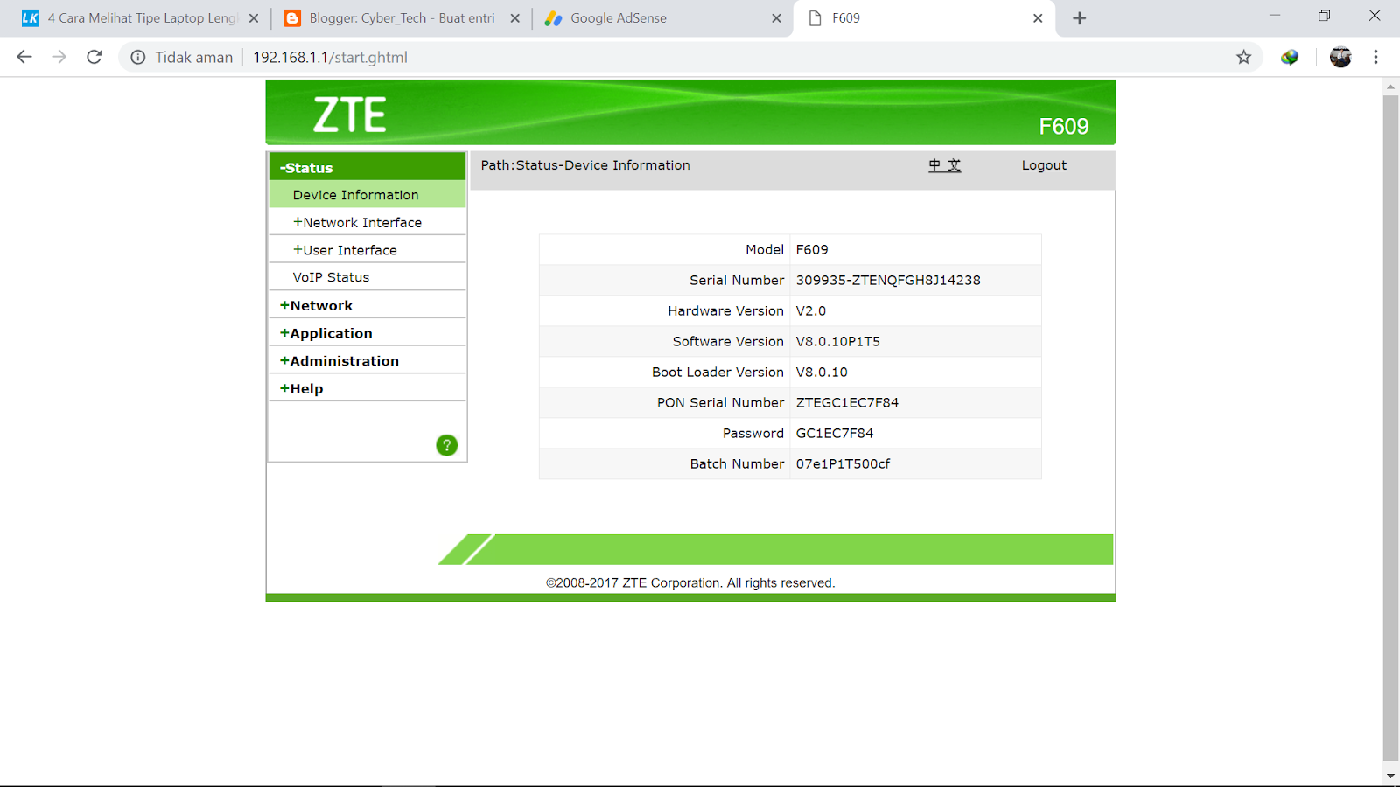
Task: Close the 4 Cara Melihat Tipe Laptop tab
Action: (x=254, y=18)
